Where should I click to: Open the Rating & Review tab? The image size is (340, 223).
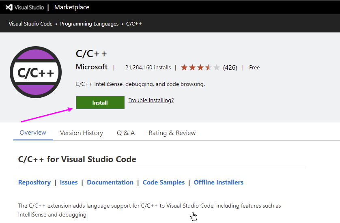tap(172, 133)
